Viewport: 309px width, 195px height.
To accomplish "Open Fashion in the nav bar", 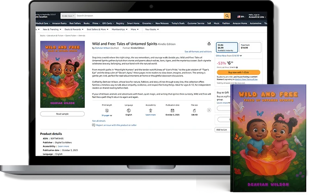I will (x=226, y=23).
